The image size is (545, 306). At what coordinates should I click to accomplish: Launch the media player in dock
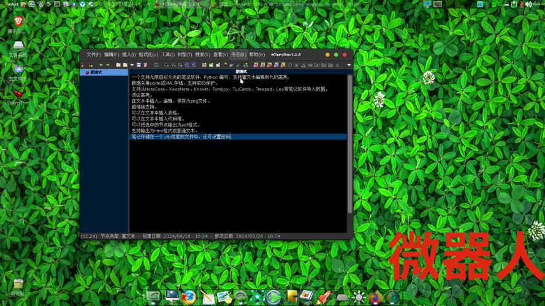(x=274, y=297)
